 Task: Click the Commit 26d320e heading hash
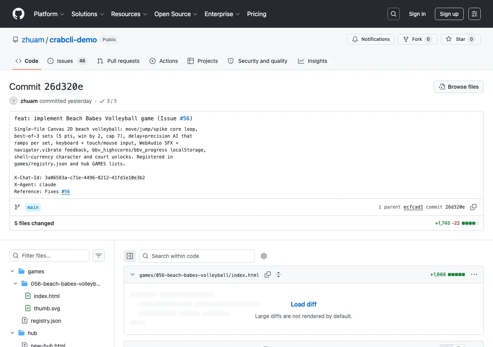64,87
